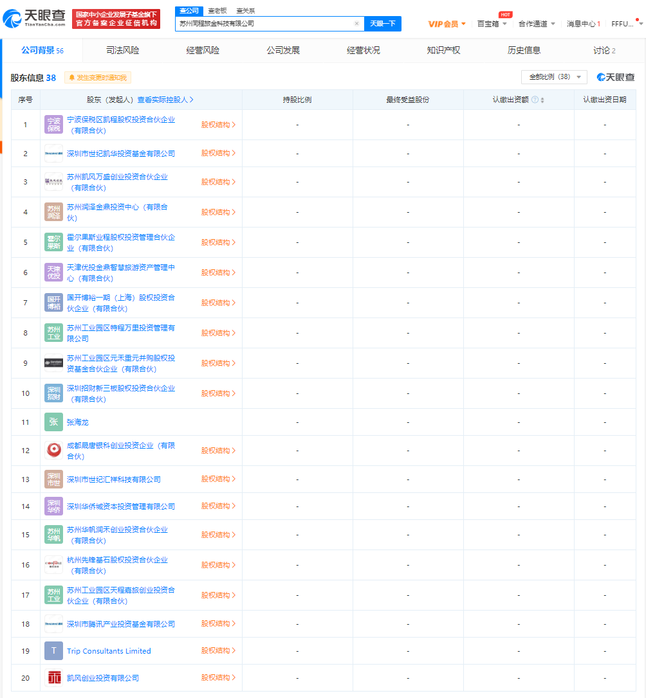Clear the search field with the X icon
646x698 pixels.
356,24
